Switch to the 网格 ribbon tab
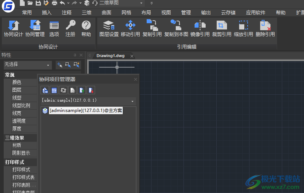 (x=126, y=13)
